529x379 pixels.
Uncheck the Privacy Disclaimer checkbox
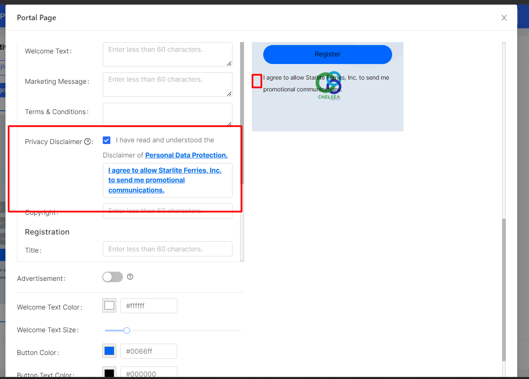(x=107, y=140)
